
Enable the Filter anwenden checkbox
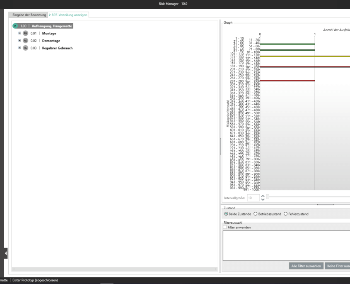(x=225, y=227)
